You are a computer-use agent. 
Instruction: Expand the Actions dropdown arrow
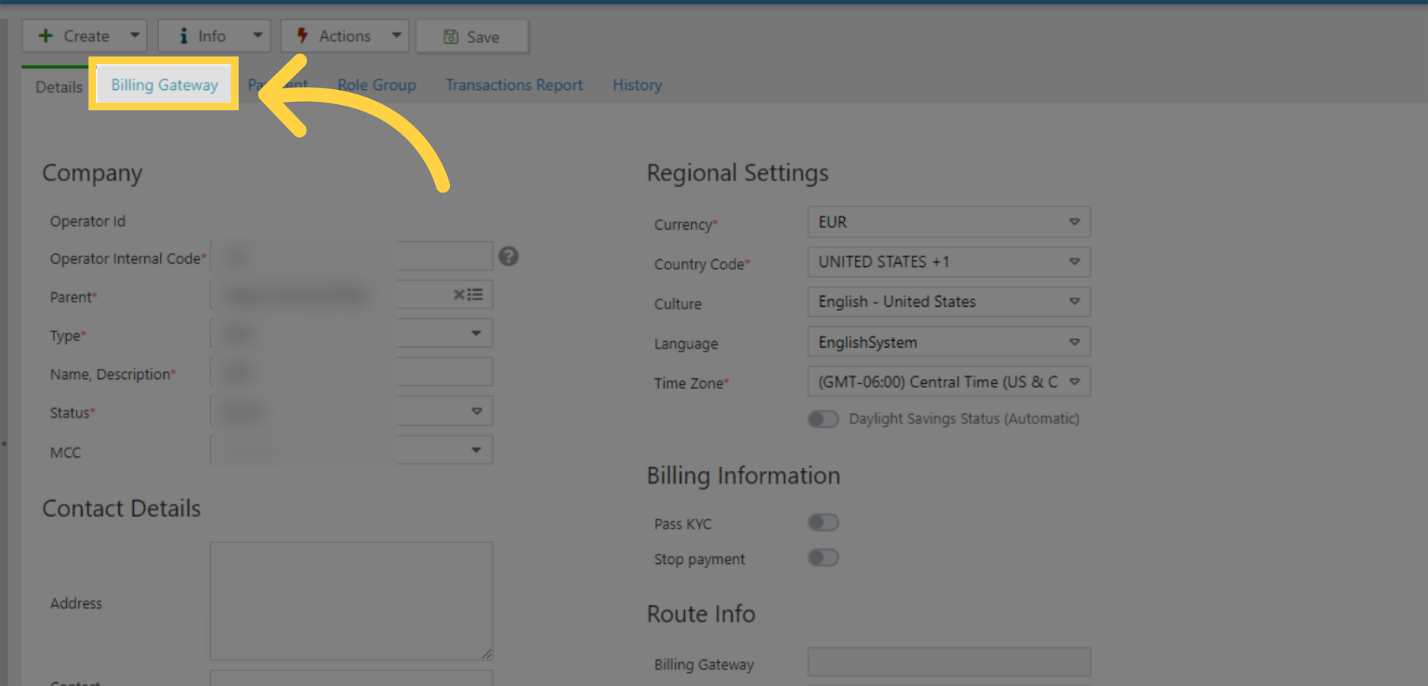(x=396, y=35)
